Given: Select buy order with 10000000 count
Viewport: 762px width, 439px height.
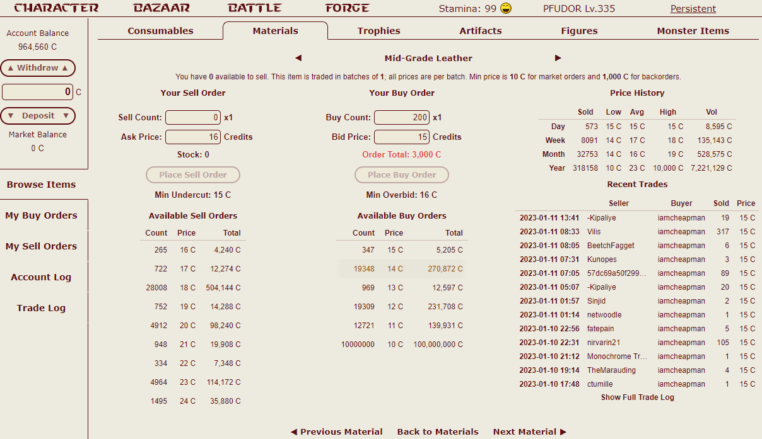Looking at the screenshot, I should tap(402, 345).
